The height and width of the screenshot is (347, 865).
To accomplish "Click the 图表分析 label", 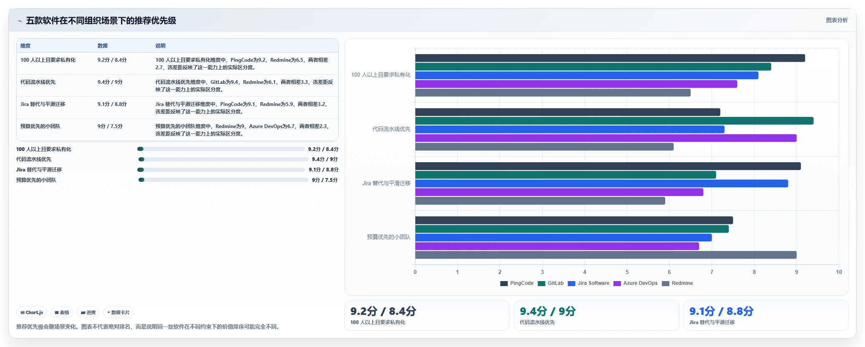I will (837, 20).
